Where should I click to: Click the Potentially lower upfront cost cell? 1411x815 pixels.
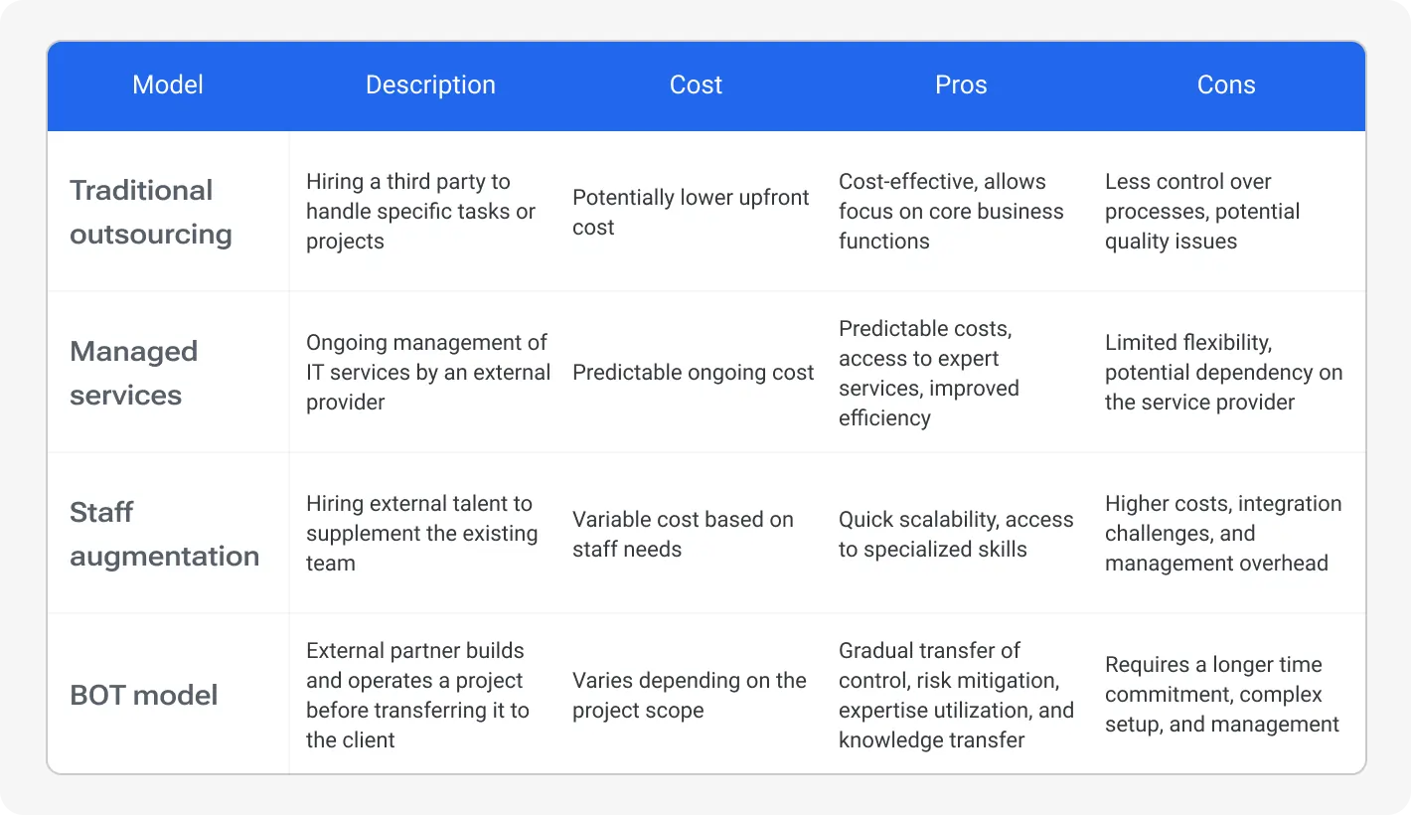click(x=691, y=212)
